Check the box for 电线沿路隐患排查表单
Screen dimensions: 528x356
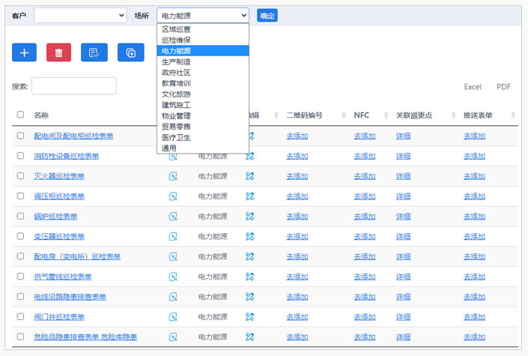coord(20,297)
